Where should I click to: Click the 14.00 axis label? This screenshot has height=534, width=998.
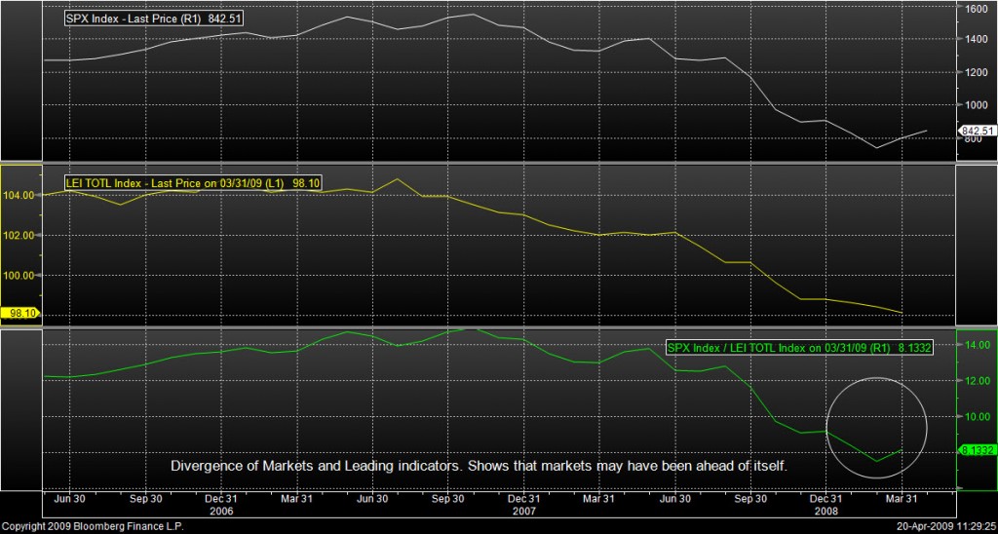[979, 344]
